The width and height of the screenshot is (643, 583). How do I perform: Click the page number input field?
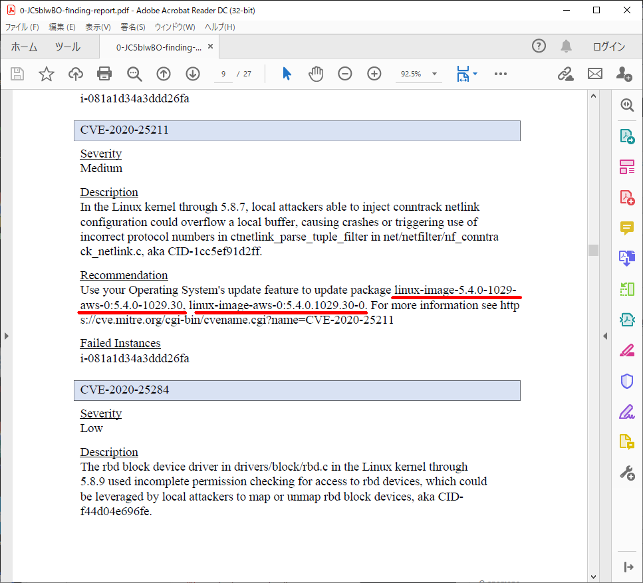[224, 74]
